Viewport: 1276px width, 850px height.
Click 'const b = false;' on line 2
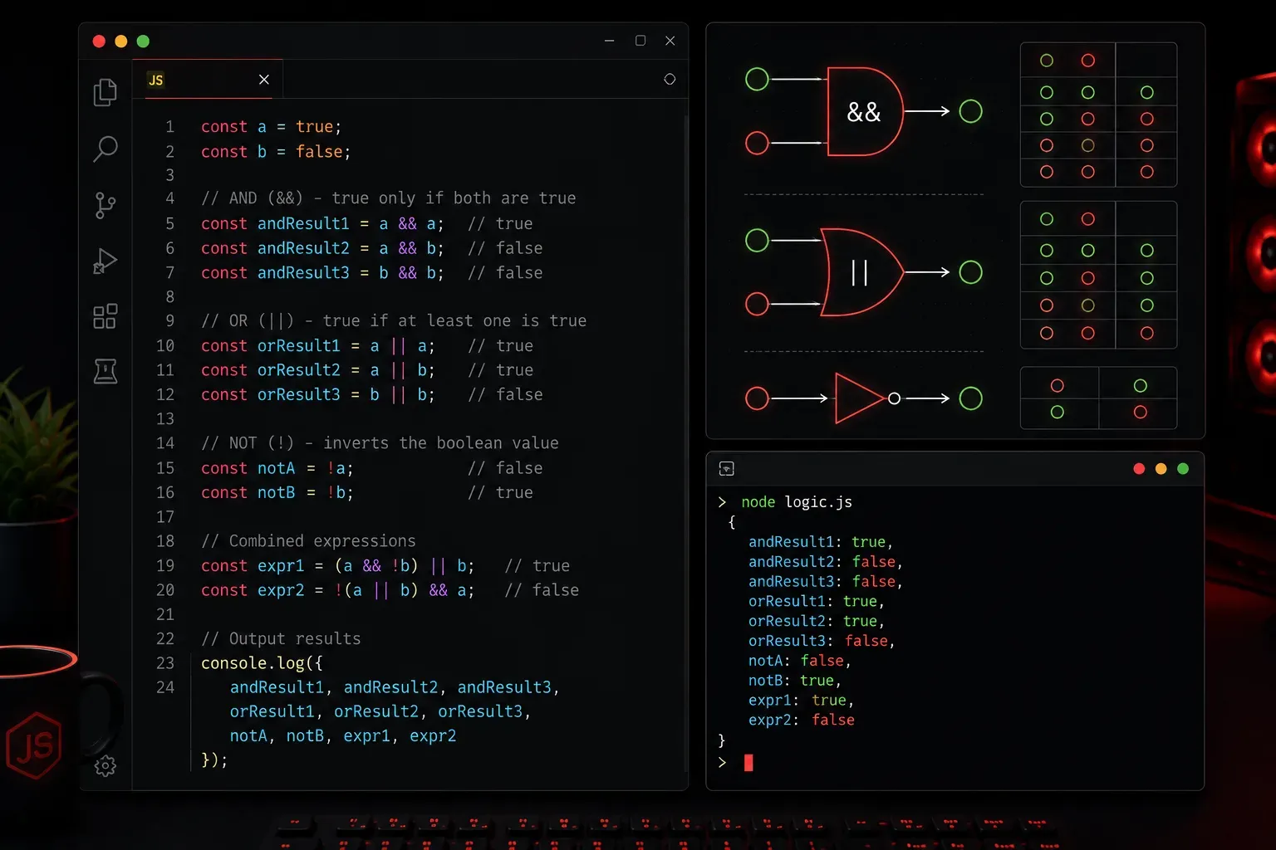pyautogui.click(x=276, y=151)
